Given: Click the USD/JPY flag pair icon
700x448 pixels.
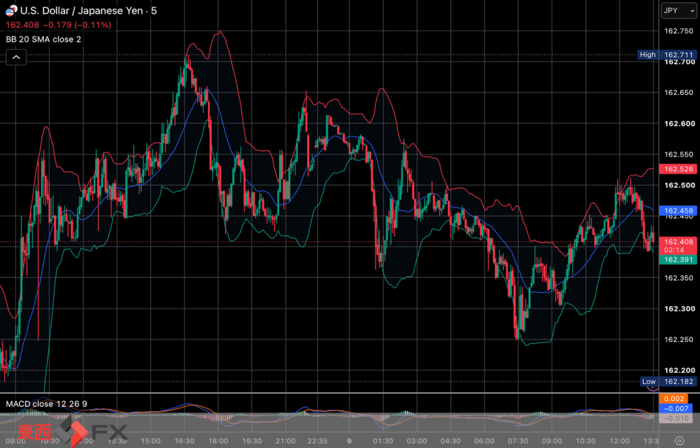Looking at the screenshot, I should (11, 10).
